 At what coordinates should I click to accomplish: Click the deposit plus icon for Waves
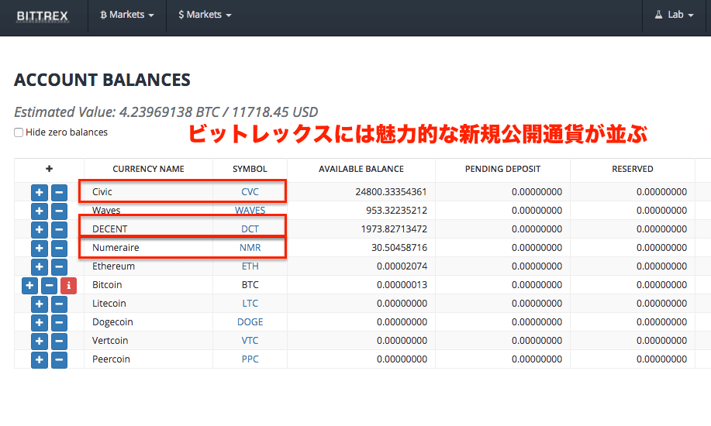coord(40,211)
